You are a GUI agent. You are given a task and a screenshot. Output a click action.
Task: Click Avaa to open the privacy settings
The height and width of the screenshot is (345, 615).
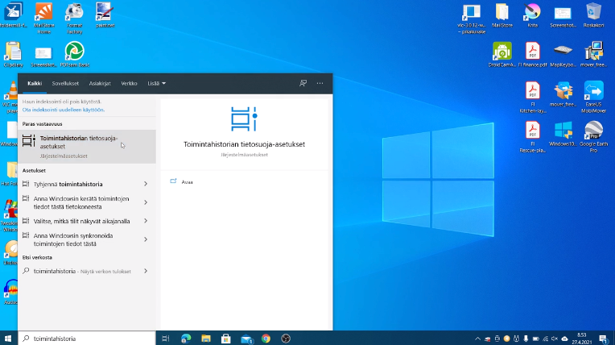click(187, 181)
